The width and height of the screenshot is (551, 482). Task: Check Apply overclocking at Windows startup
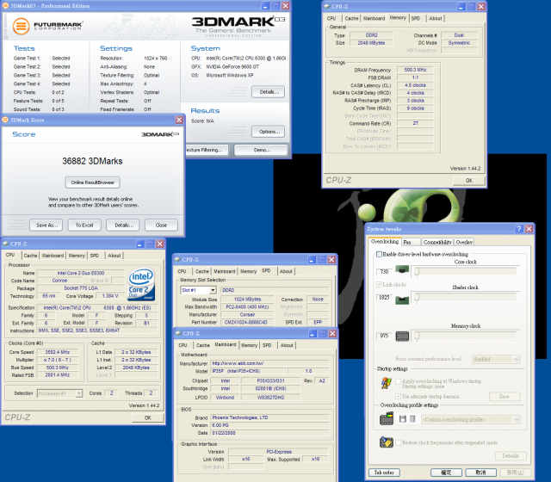[x=398, y=380]
